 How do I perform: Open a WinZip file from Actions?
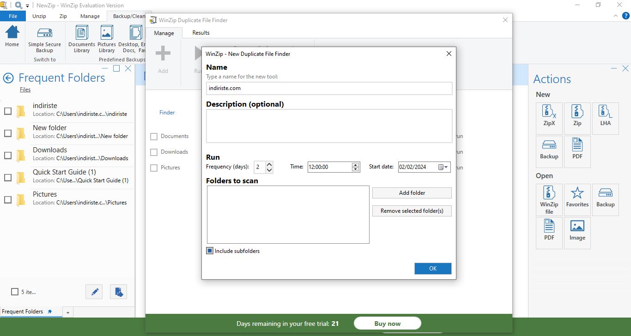(549, 200)
